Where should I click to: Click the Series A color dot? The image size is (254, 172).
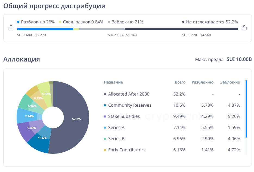point(105,128)
